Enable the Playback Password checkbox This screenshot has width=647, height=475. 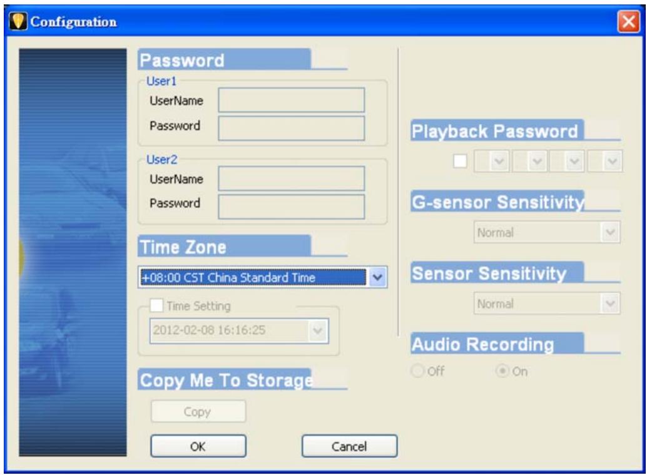click(460, 161)
